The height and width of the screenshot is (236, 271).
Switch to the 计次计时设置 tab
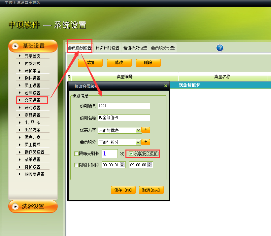tap(108, 48)
